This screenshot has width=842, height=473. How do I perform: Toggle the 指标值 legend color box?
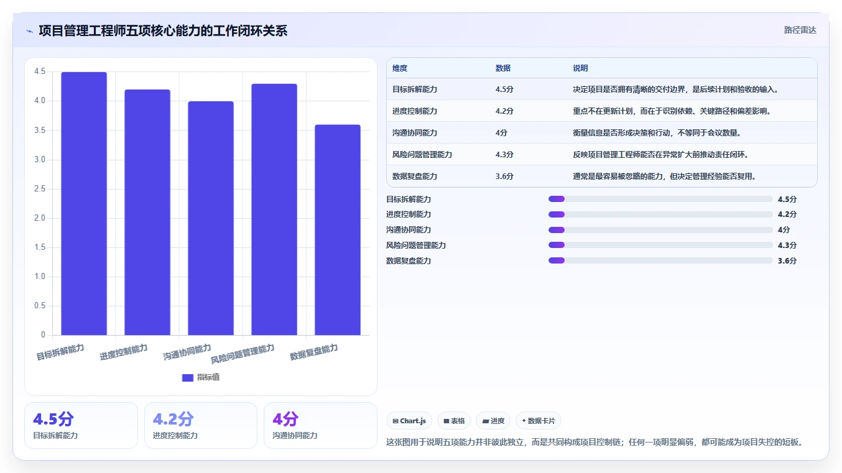(x=188, y=378)
